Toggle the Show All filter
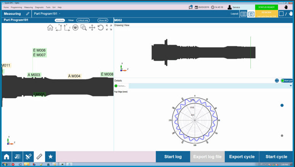 (x=103, y=20)
